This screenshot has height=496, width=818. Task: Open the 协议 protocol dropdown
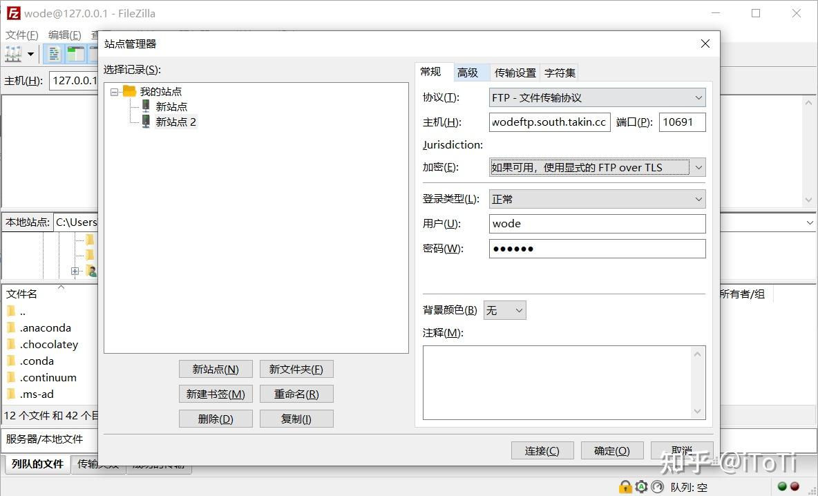598,97
